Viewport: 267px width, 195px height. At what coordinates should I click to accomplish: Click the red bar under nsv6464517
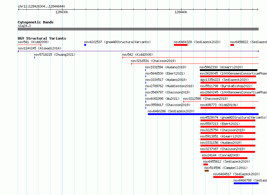click(228, 177)
